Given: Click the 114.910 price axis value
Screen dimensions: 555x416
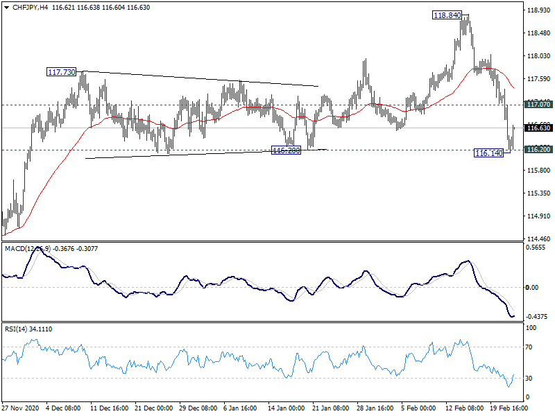Looking at the screenshot, I should tap(539, 216).
